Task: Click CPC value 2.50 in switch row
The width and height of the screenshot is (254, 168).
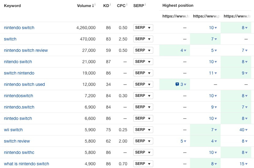Action: [123, 39]
